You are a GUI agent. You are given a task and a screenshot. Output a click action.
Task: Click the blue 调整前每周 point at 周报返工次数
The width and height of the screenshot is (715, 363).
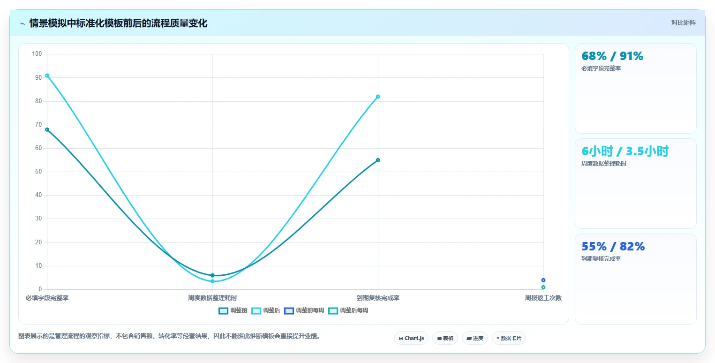tap(543, 280)
